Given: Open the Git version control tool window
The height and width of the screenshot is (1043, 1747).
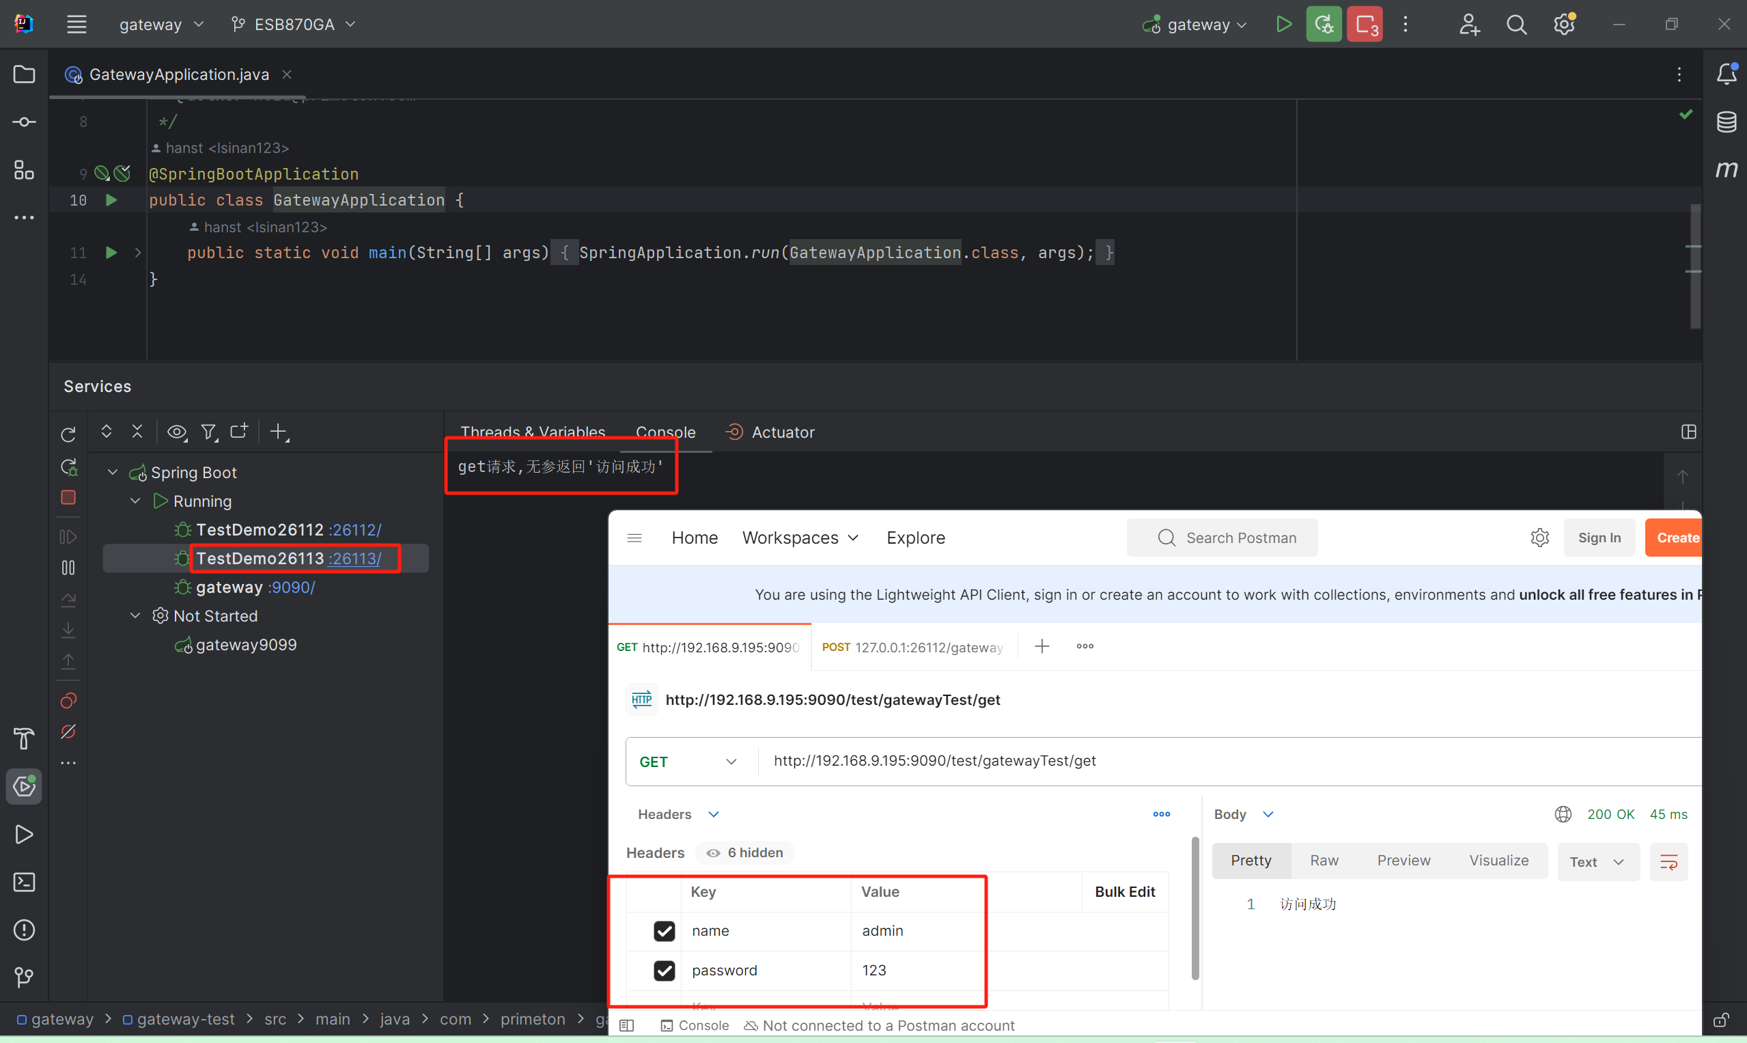Looking at the screenshot, I should click(24, 977).
